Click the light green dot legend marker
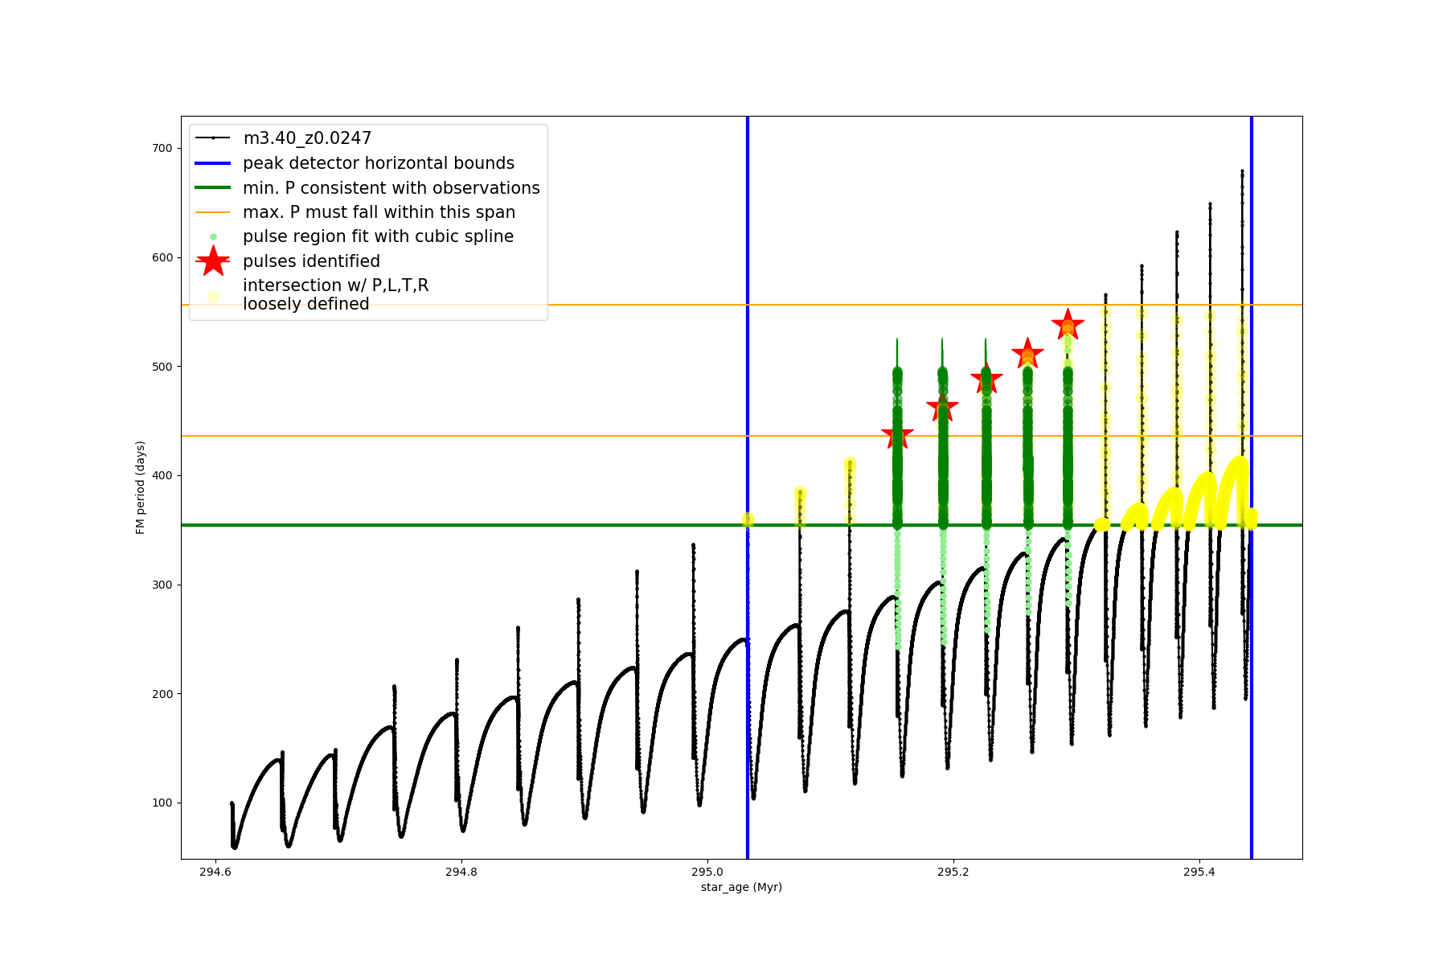Screen dimensions: 1447x965 pos(213,236)
